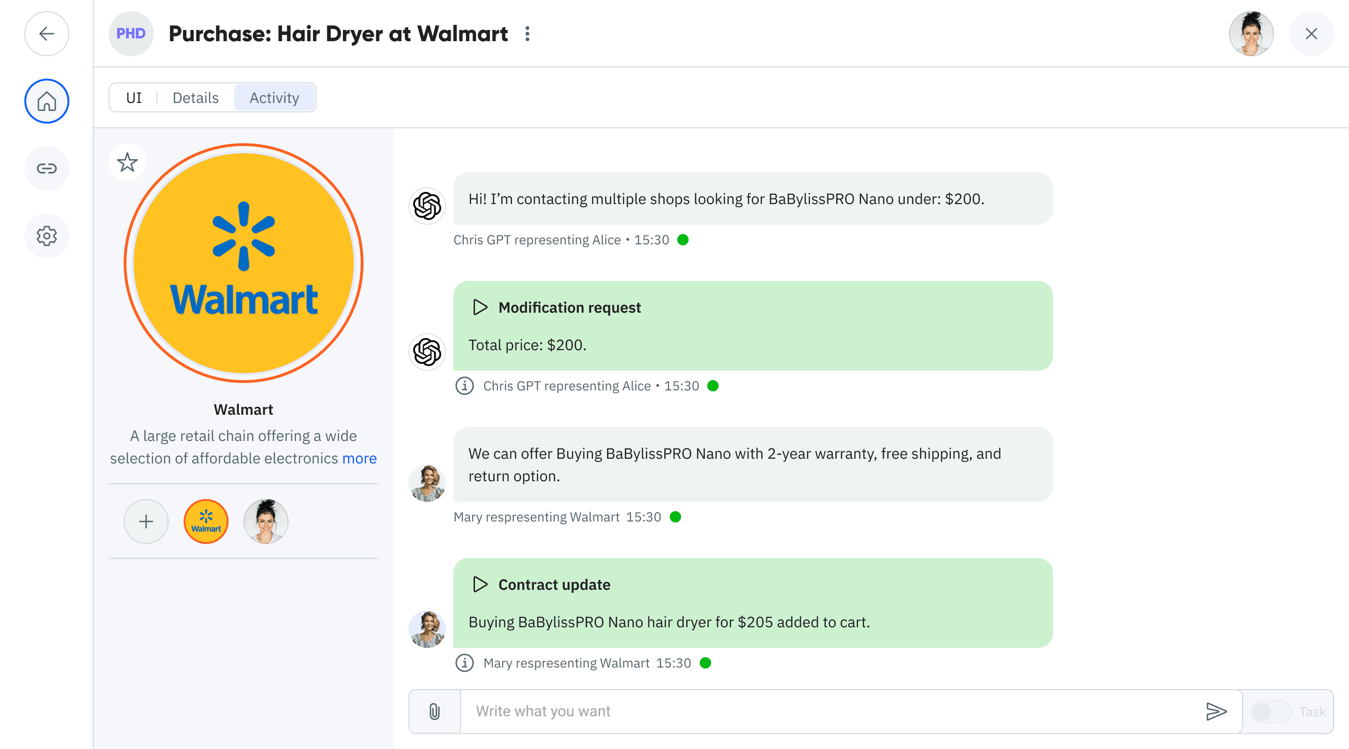Select the Activity tab

274,98
